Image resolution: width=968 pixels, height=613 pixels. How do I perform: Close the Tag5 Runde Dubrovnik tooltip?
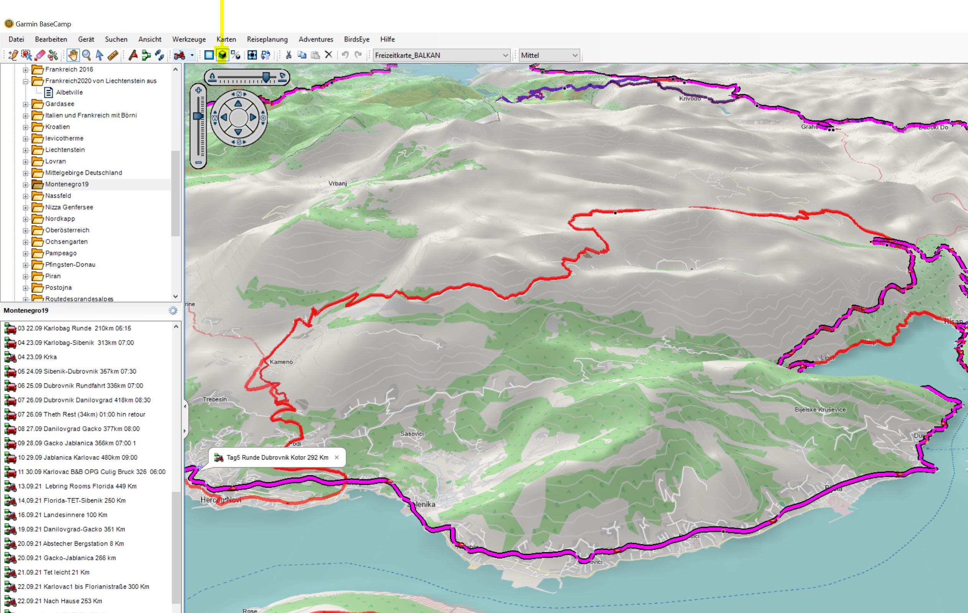337,457
